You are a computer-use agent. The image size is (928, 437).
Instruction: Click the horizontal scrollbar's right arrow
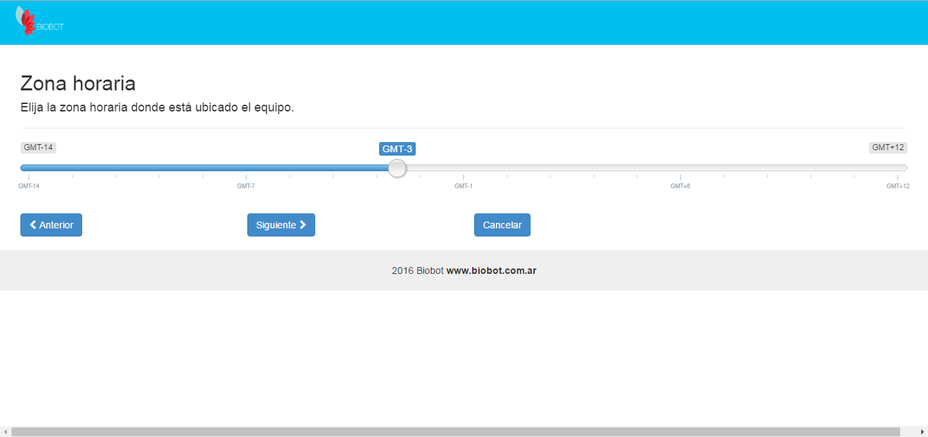(923, 432)
